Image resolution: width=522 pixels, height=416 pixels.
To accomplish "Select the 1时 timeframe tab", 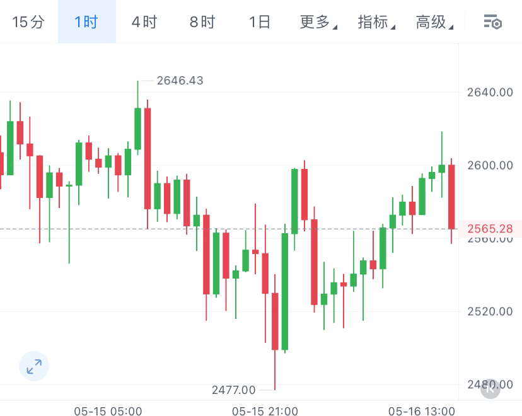I will click(x=86, y=22).
